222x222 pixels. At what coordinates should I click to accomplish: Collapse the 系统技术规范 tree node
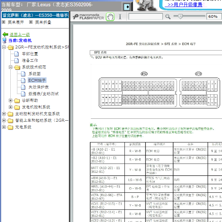point(10,67)
